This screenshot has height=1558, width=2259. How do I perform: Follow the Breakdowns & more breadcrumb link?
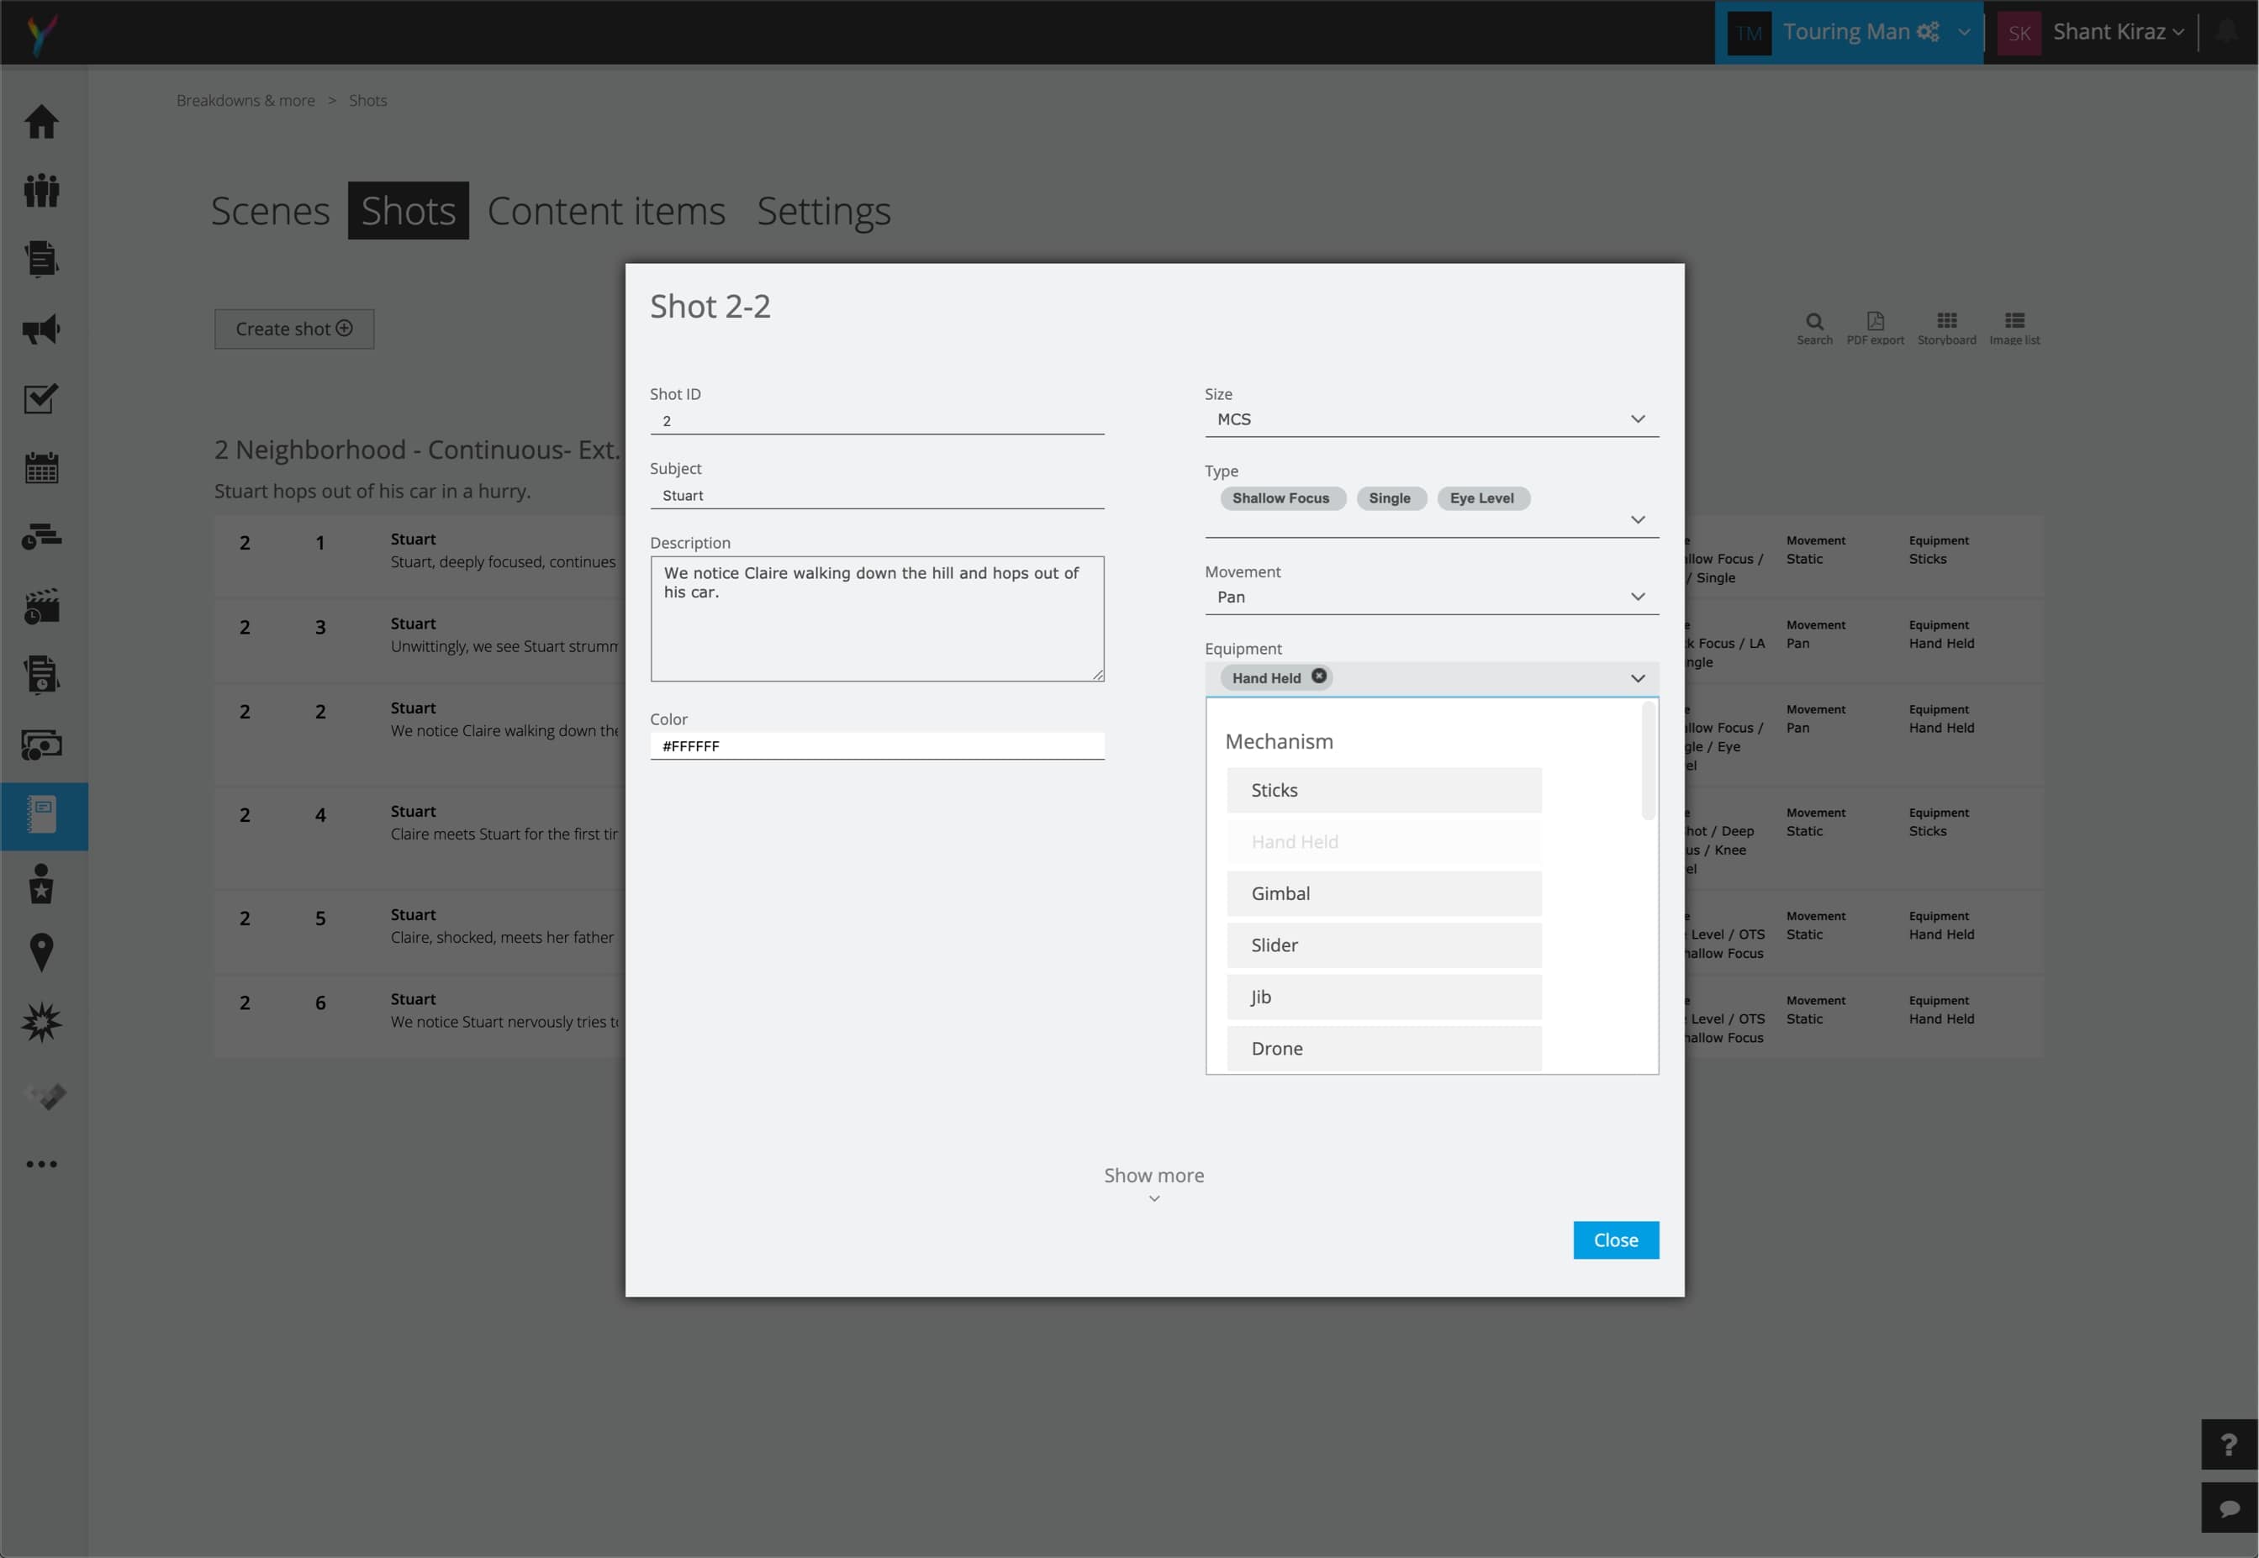(x=246, y=101)
